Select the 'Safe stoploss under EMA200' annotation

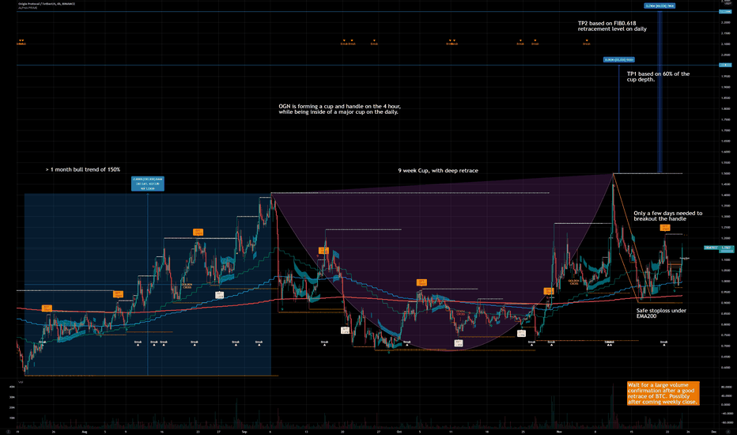tap(661, 313)
